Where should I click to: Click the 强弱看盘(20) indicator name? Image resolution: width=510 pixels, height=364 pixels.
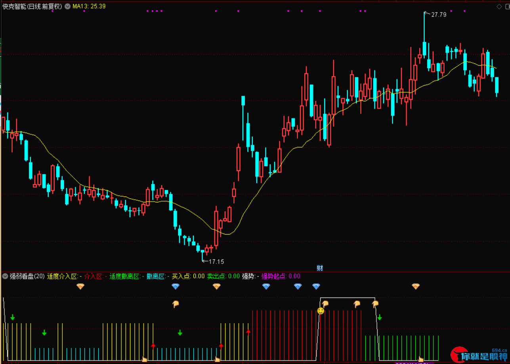point(27,276)
